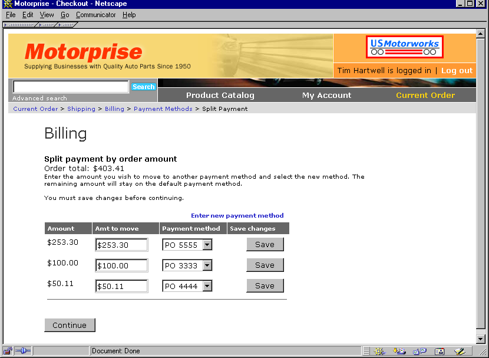Viewport: 489px width, 358px height.
Task: Click the vertical scrollbar down arrow
Action: 480,339
